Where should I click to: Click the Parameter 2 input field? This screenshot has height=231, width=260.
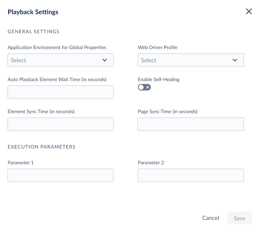(x=191, y=175)
